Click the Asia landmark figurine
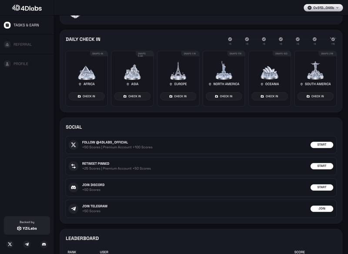Image resolution: width=348 pixels, height=254 pixels. pos(132,72)
